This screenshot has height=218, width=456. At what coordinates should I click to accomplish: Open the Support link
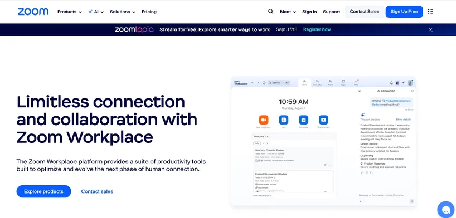pos(332,12)
